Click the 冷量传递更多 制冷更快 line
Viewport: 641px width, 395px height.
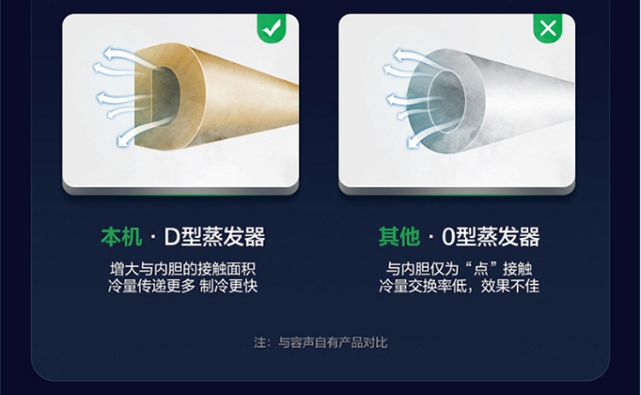pyautogui.click(x=183, y=286)
